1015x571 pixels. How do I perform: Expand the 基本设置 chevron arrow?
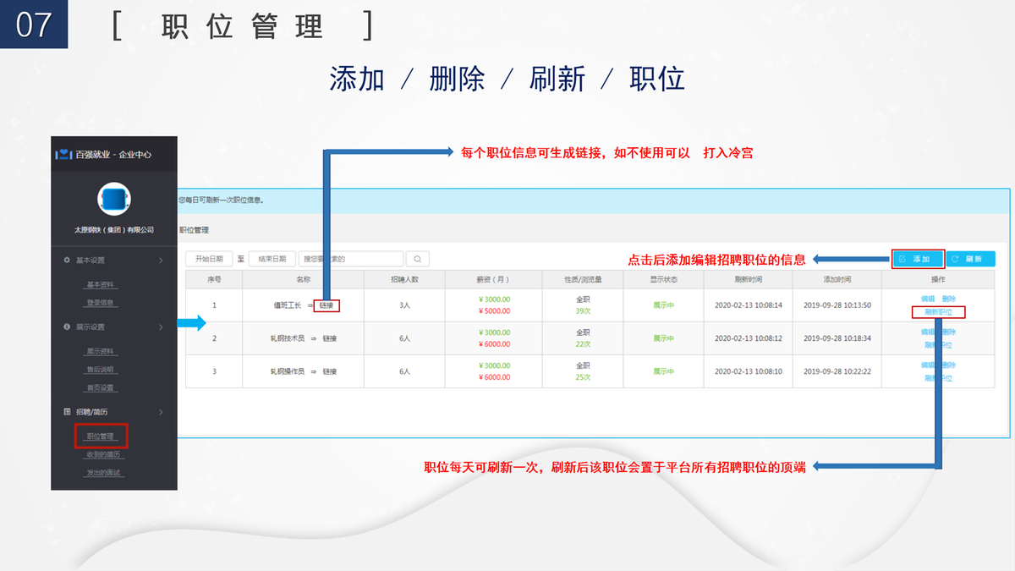(x=161, y=260)
